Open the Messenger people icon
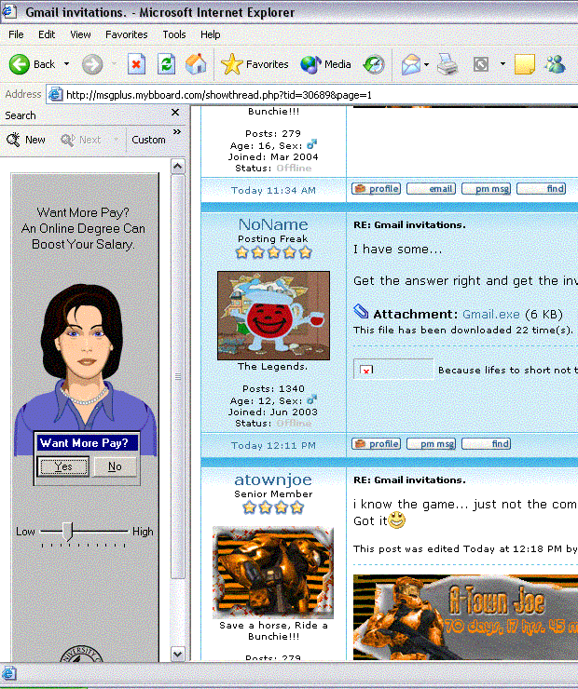This screenshot has height=689, width=578. tap(555, 64)
